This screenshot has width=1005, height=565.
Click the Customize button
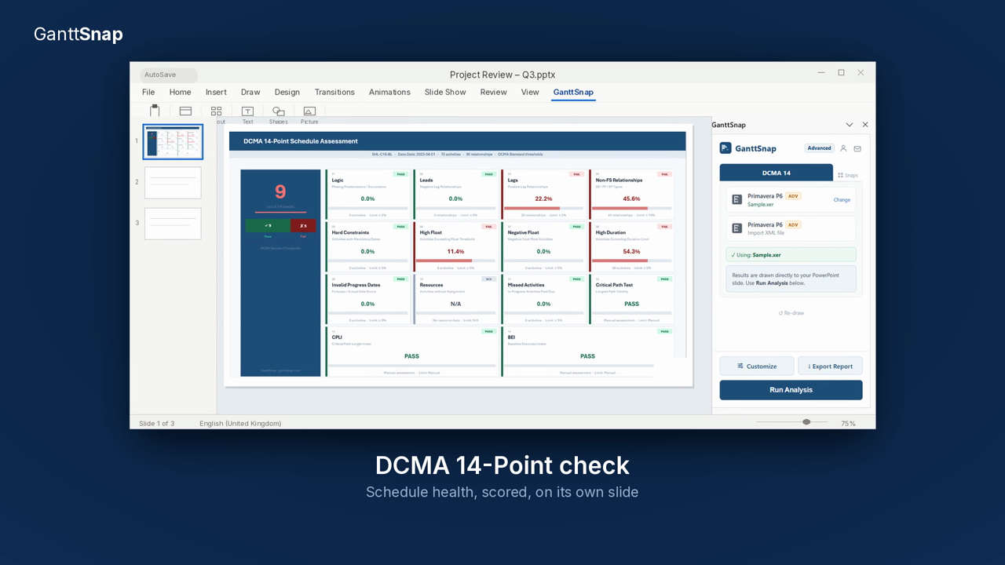[757, 366]
